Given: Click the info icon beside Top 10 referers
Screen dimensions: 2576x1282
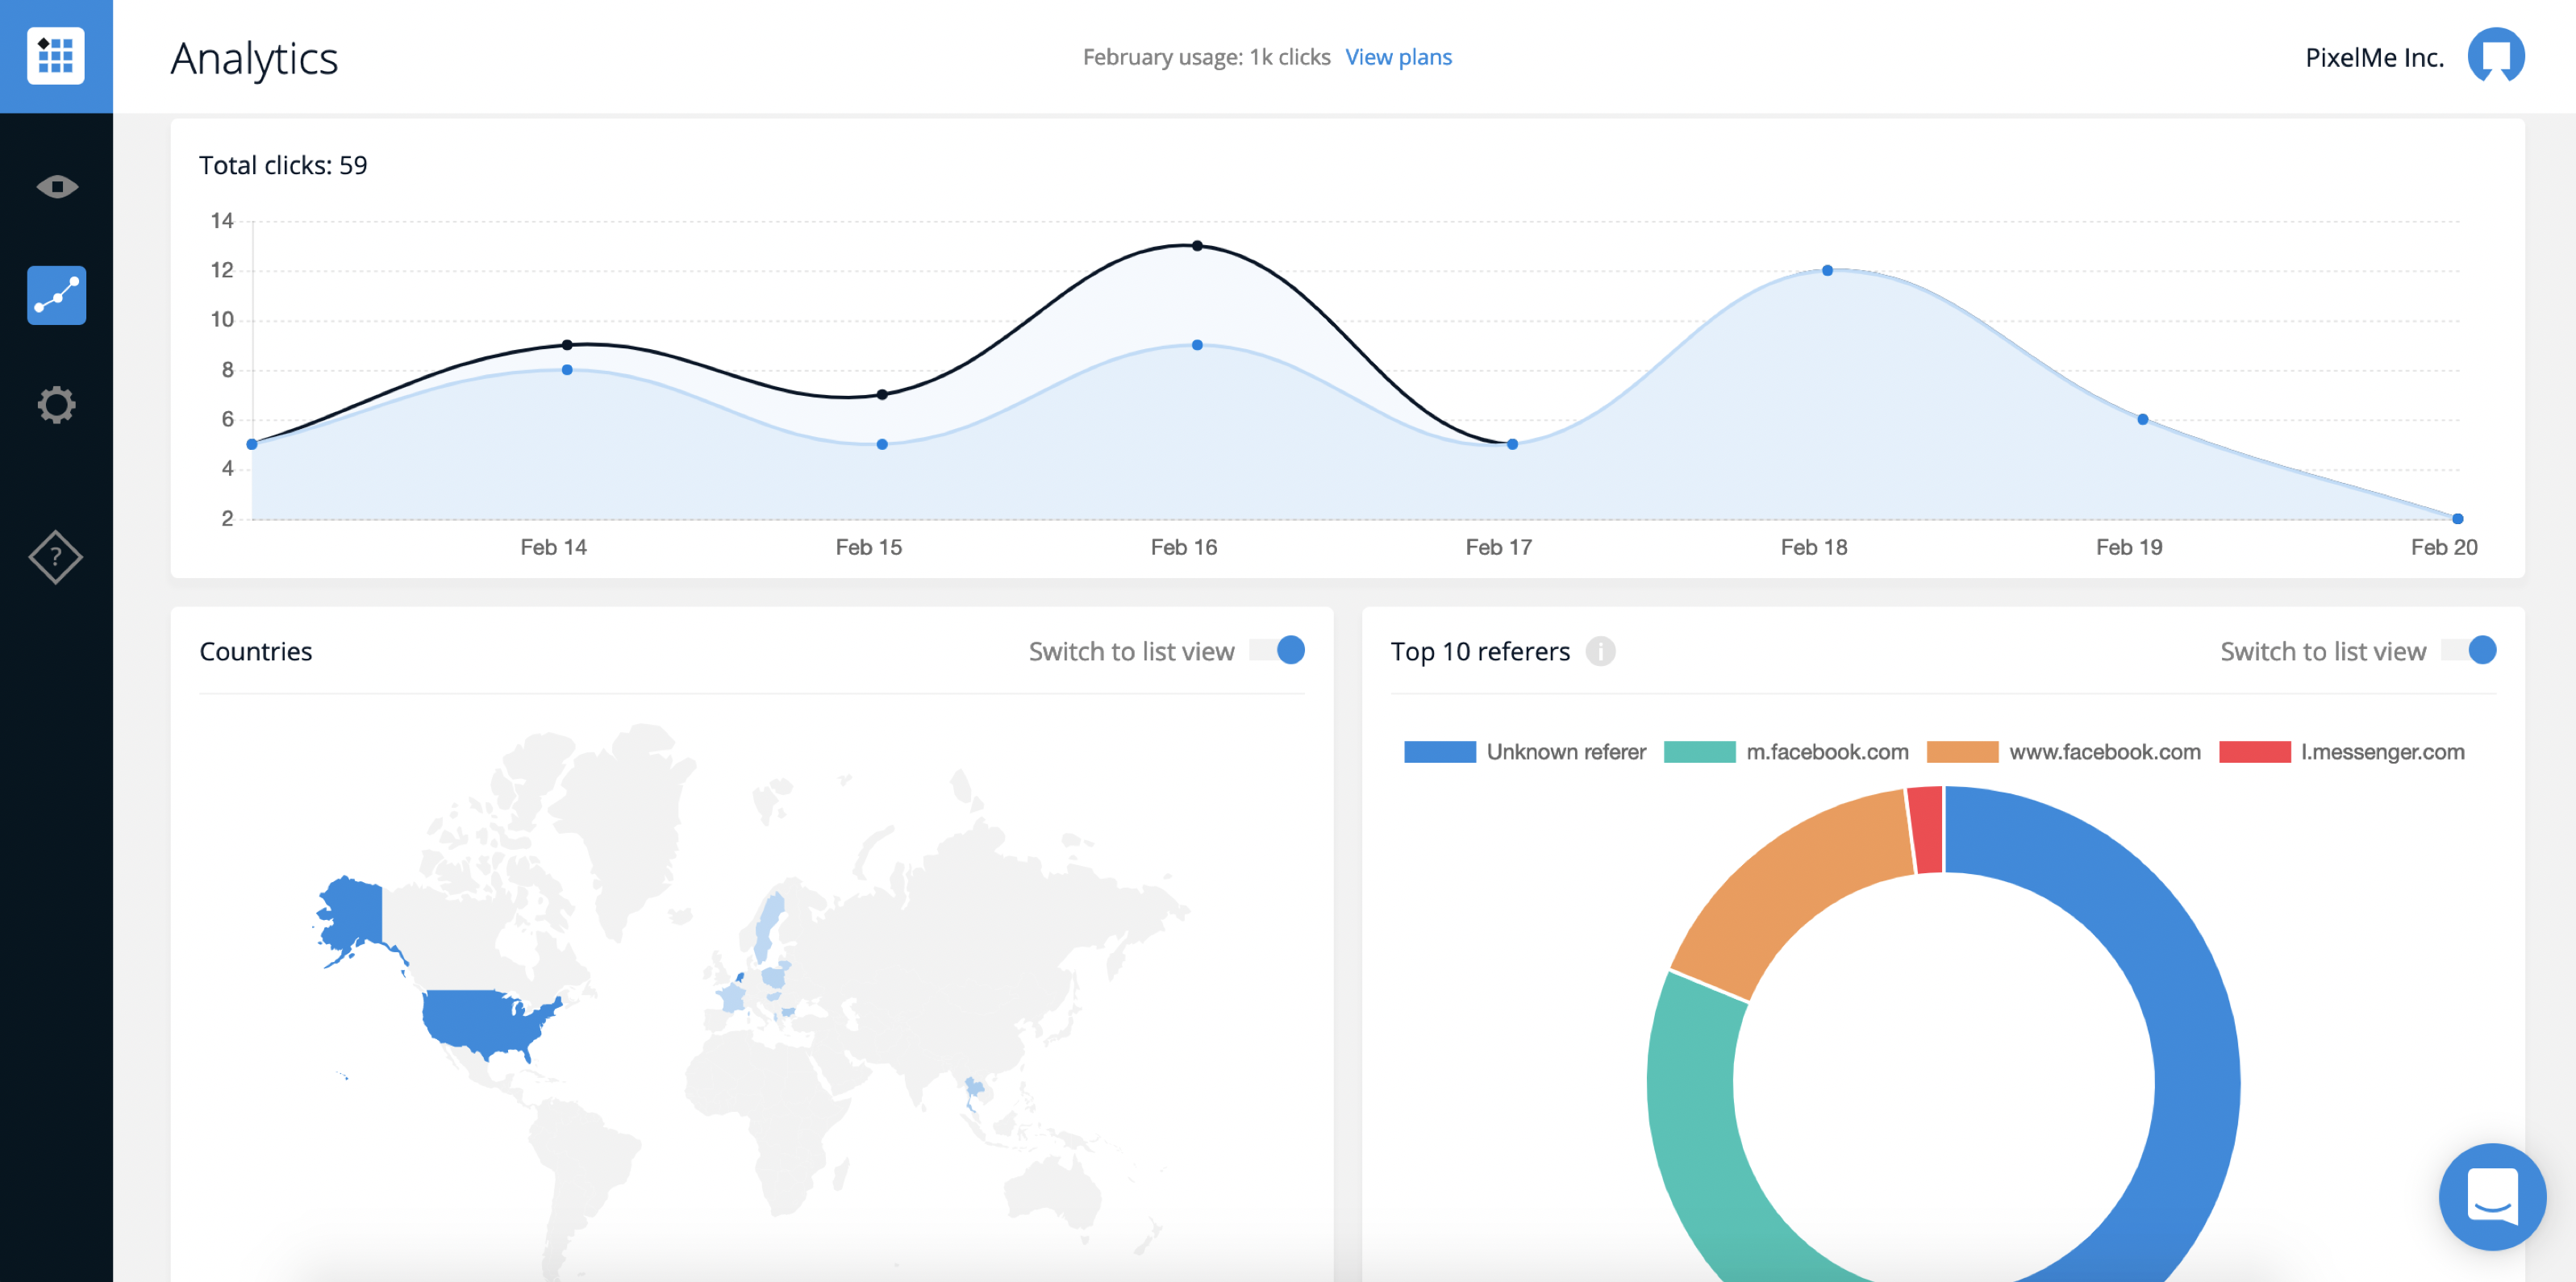Looking at the screenshot, I should coord(1600,651).
